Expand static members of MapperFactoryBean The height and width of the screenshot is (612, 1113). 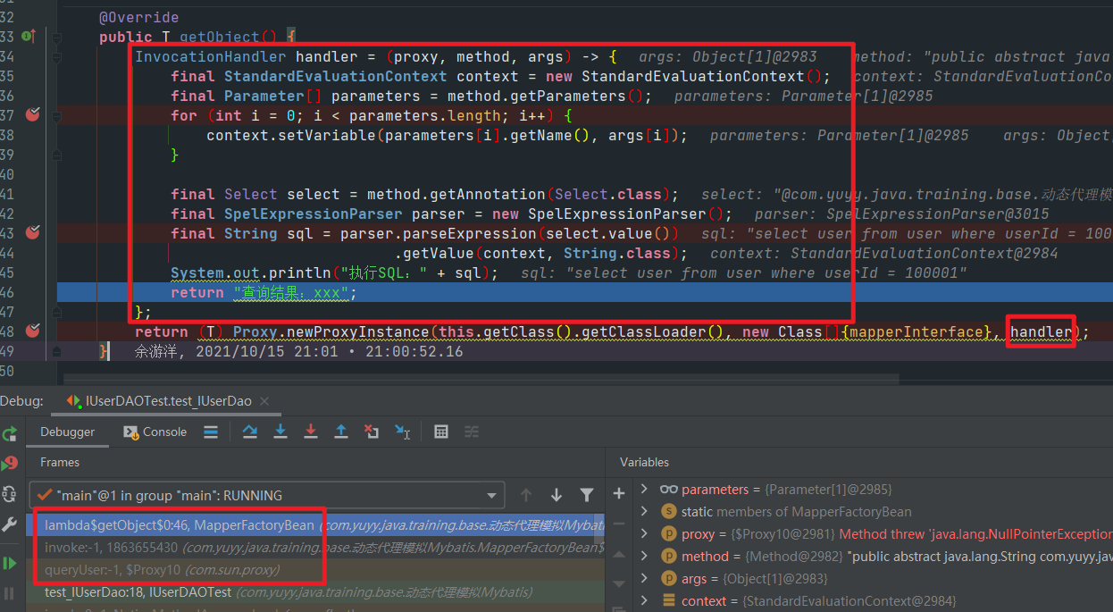[645, 512]
